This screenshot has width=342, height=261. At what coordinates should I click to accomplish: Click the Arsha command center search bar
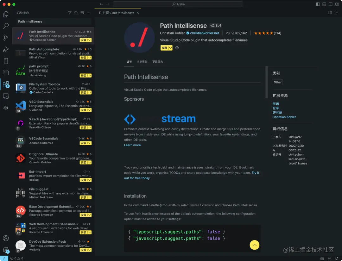(178, 4)
